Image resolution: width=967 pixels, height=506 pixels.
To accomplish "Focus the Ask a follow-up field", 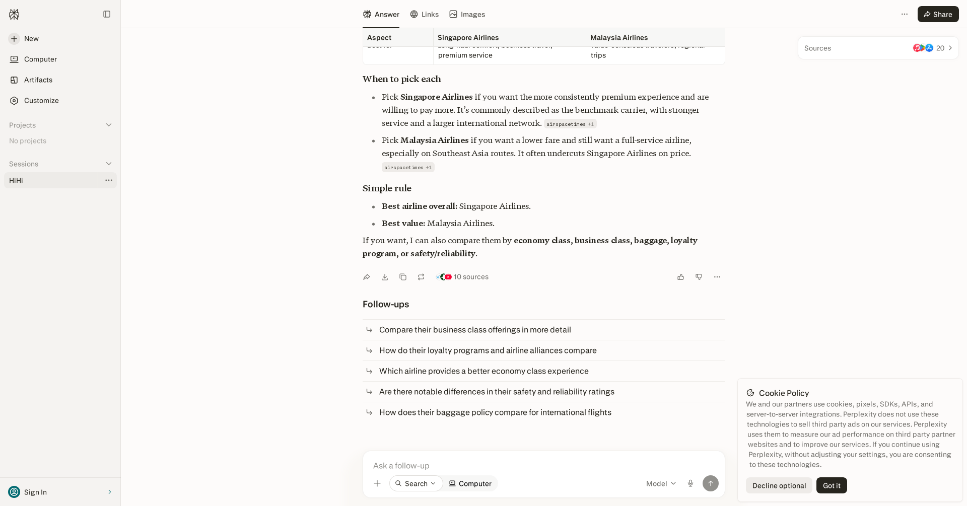I will (544, 465).
